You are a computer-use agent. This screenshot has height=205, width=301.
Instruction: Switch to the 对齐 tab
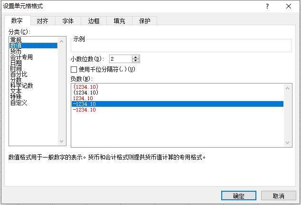(42, 21)
